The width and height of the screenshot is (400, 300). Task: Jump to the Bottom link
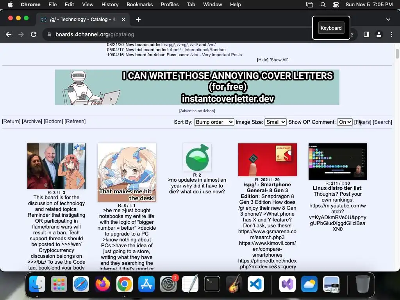pos(53,121)
